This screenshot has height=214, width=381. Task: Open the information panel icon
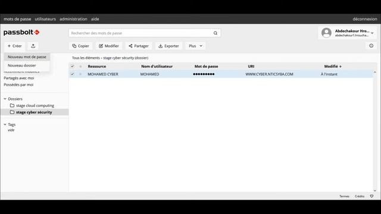pos(371,46)
